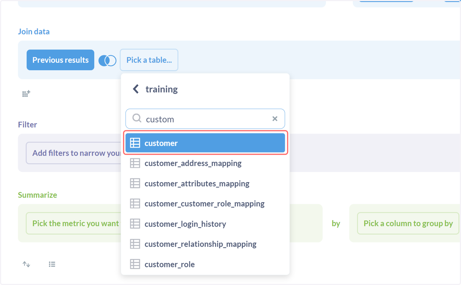The width and height of the screenshot is (461, 285).
Task: Select customer_address_mapping table
Action: (x=205, y=163)
